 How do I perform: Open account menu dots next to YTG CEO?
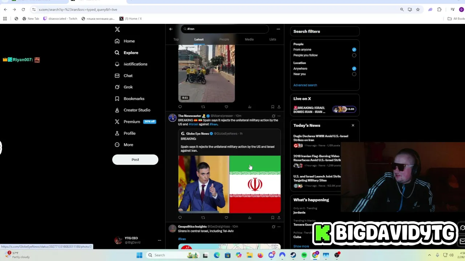click(x=159, y=240)
